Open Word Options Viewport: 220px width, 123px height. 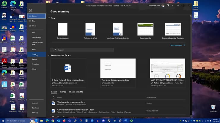37,113
